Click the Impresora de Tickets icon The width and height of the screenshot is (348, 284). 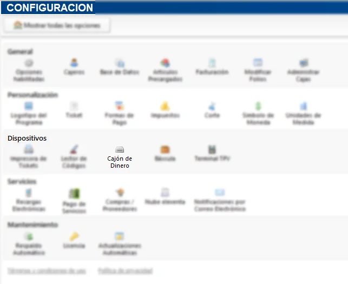(x=29, y=150)
